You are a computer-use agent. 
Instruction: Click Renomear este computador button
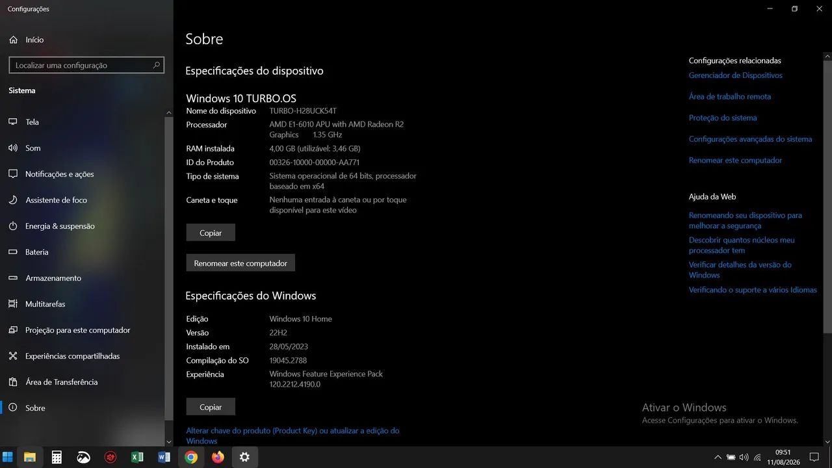(240, 263)
